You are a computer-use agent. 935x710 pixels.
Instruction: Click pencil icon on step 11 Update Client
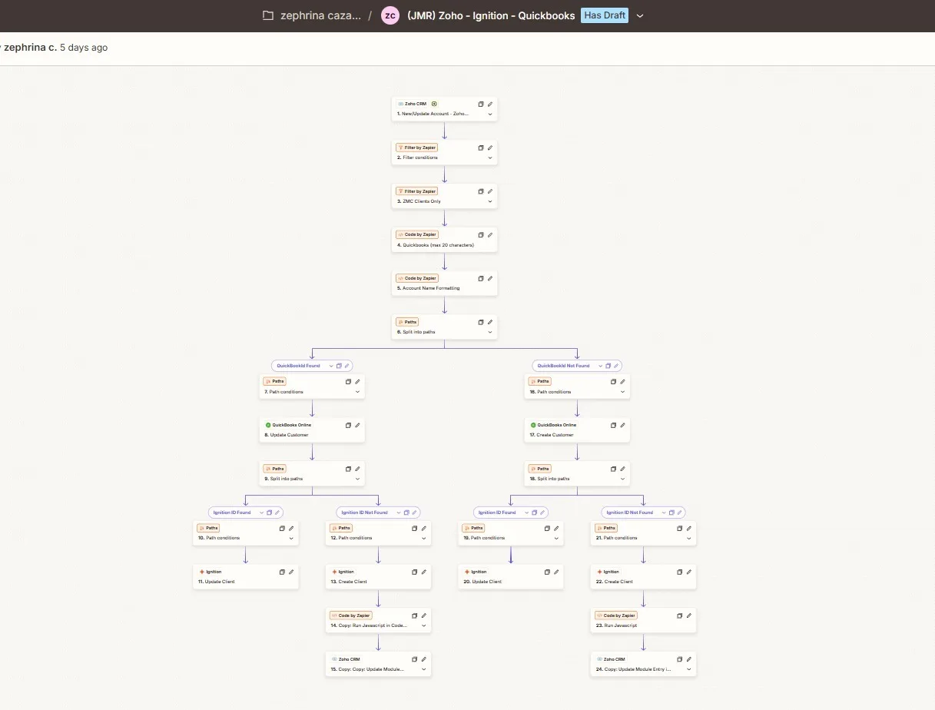291,572
